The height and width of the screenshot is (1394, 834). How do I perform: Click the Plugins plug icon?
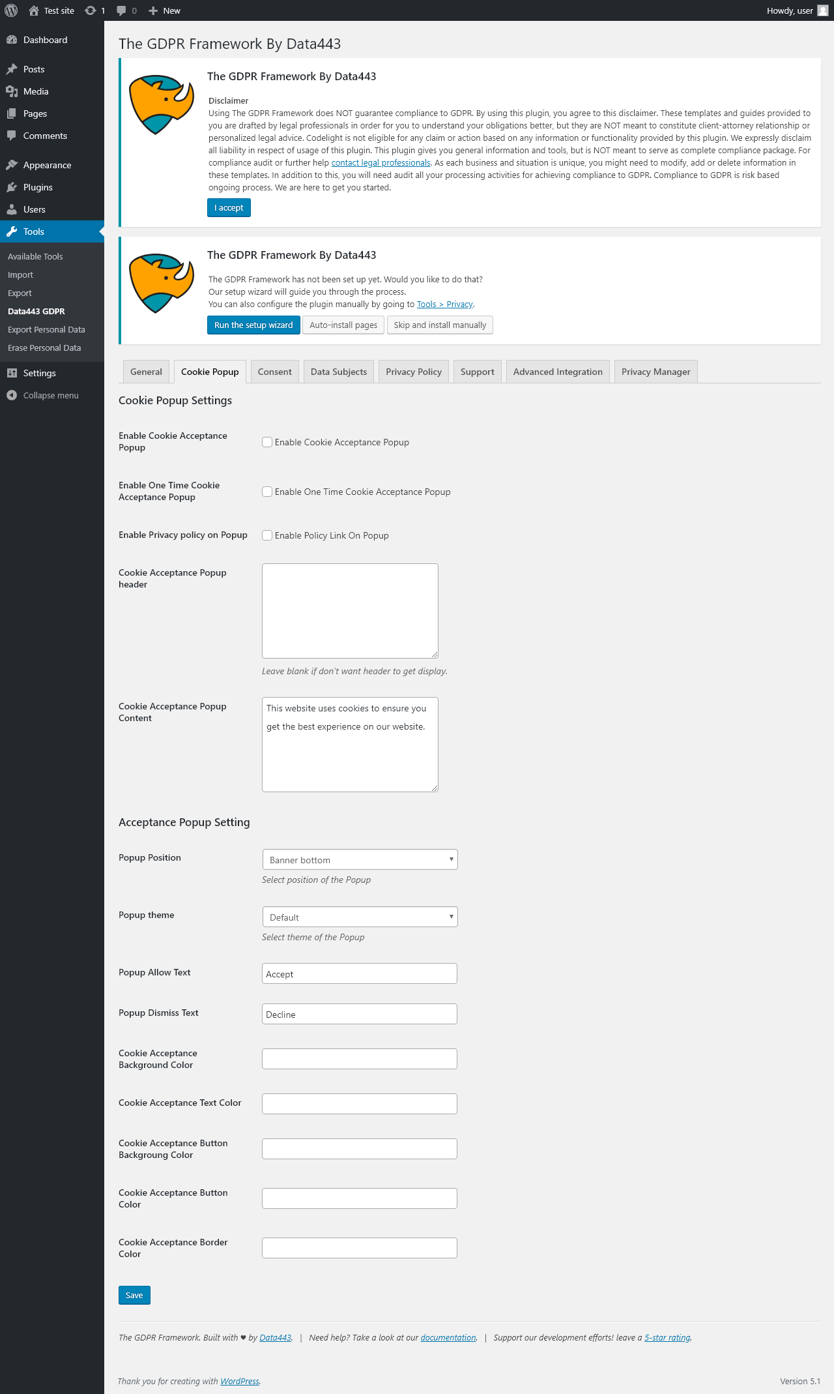click(x=12, y=187)
